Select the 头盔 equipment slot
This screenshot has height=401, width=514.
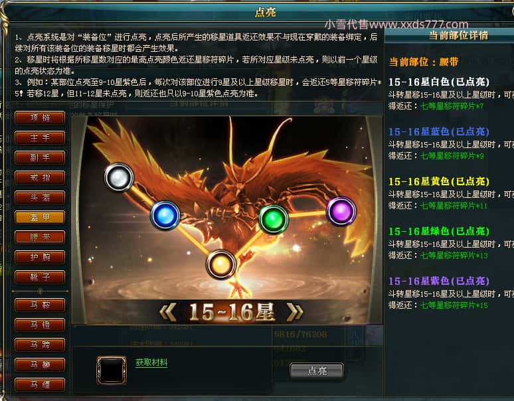tap(40, 198)
